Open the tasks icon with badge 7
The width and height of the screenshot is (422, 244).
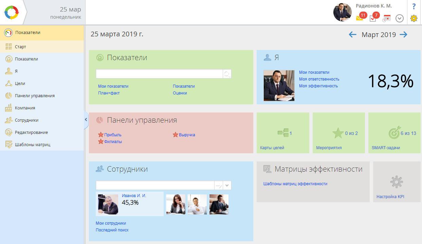pyautogui.click(x=373, y=18)
